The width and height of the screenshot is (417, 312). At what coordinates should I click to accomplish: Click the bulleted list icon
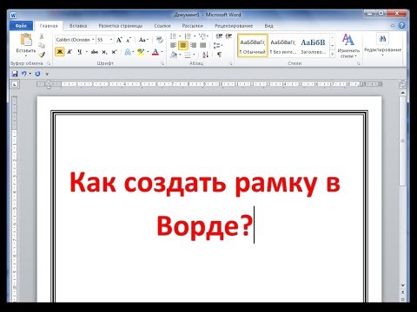(173, 36)
